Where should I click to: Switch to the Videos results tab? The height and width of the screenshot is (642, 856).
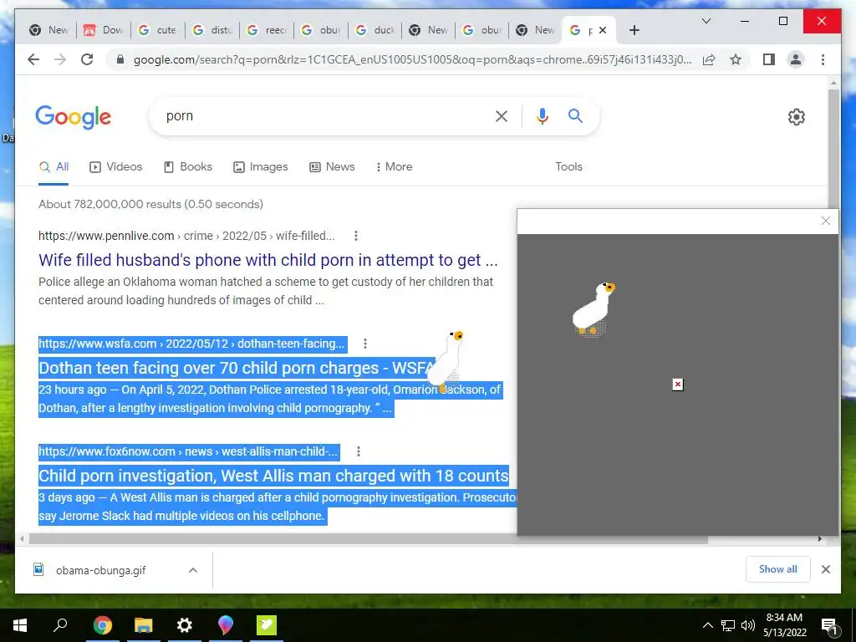(115, 166)
